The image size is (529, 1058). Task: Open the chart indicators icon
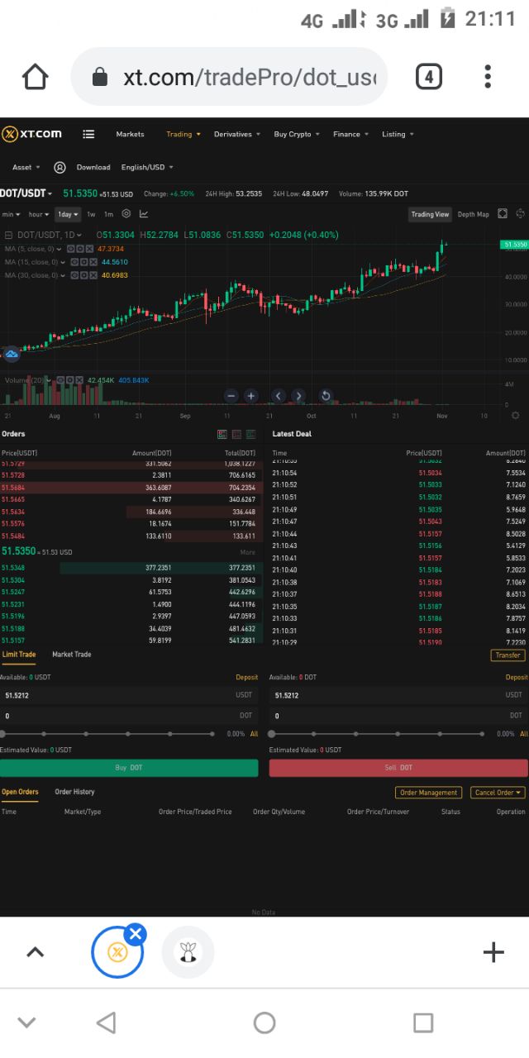click(x=144, y=214)
